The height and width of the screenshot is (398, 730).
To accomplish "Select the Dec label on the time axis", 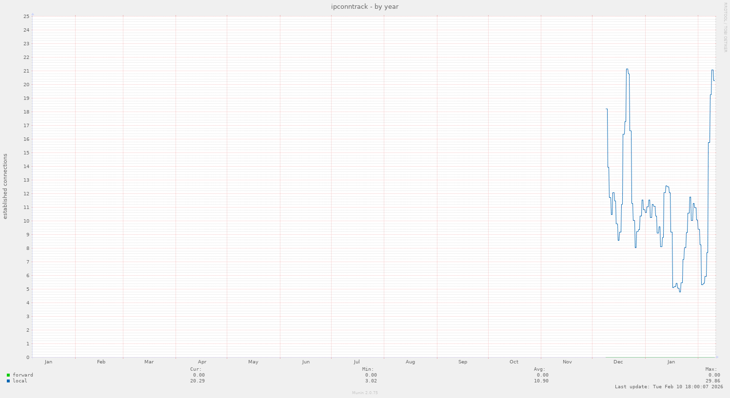I will point(618,362).
